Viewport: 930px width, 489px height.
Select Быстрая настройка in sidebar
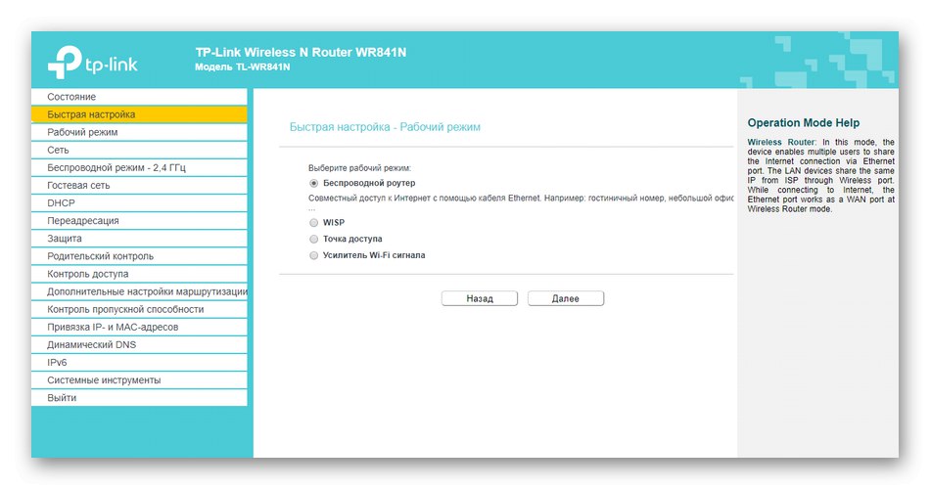pos(139,114)
